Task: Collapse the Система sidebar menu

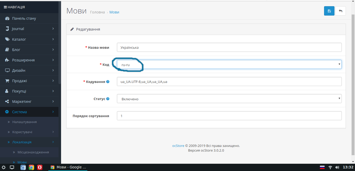Action: point(29,112)
